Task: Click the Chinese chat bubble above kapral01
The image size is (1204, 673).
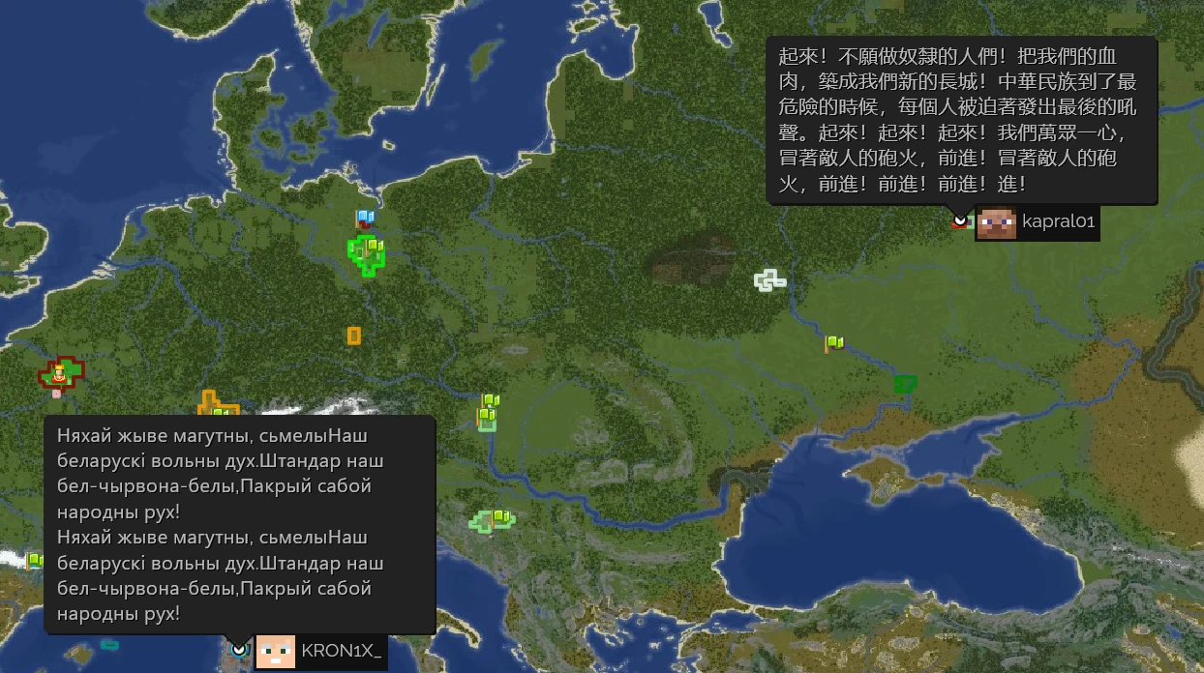Action: (961, 120)
